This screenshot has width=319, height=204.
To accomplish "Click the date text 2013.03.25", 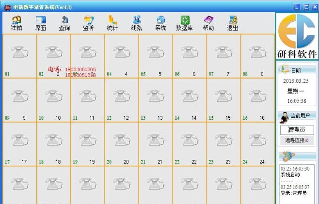I will tap(296, 81).
